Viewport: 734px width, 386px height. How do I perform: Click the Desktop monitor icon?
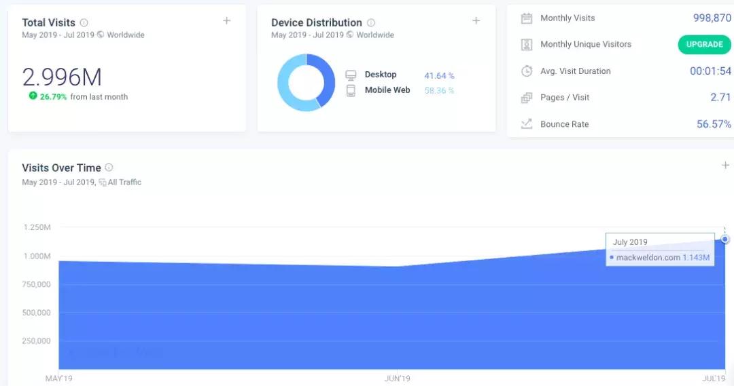(351, 75)
